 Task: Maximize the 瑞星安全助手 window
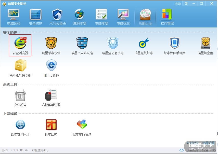pyautogui.click(x=201, y=4)
